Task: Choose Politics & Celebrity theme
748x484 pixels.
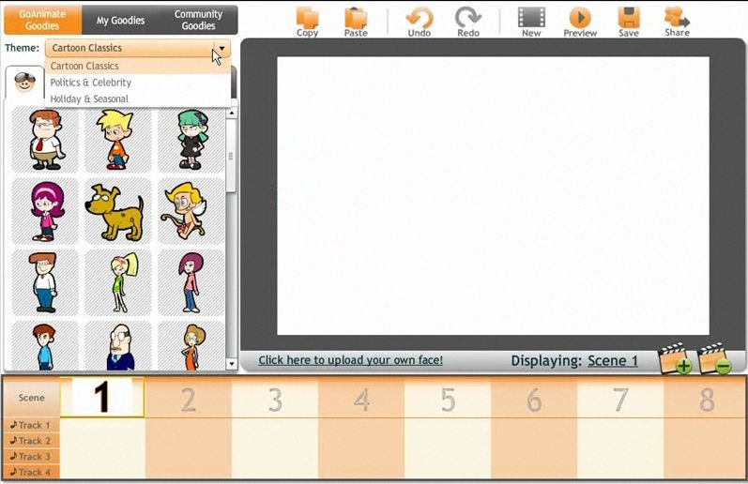Action: [137, 83]
